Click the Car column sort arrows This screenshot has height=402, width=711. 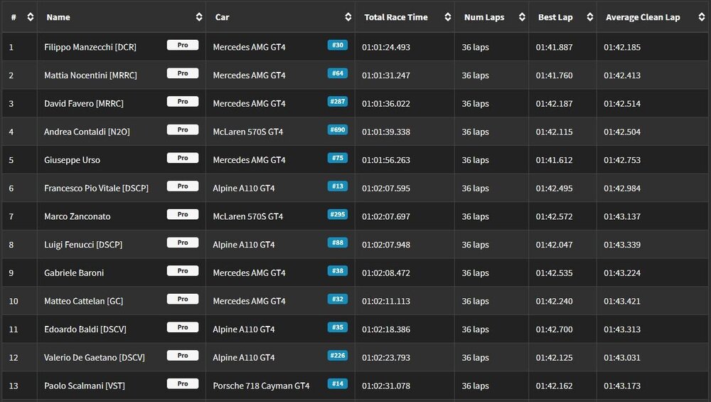tap(348, 17)
